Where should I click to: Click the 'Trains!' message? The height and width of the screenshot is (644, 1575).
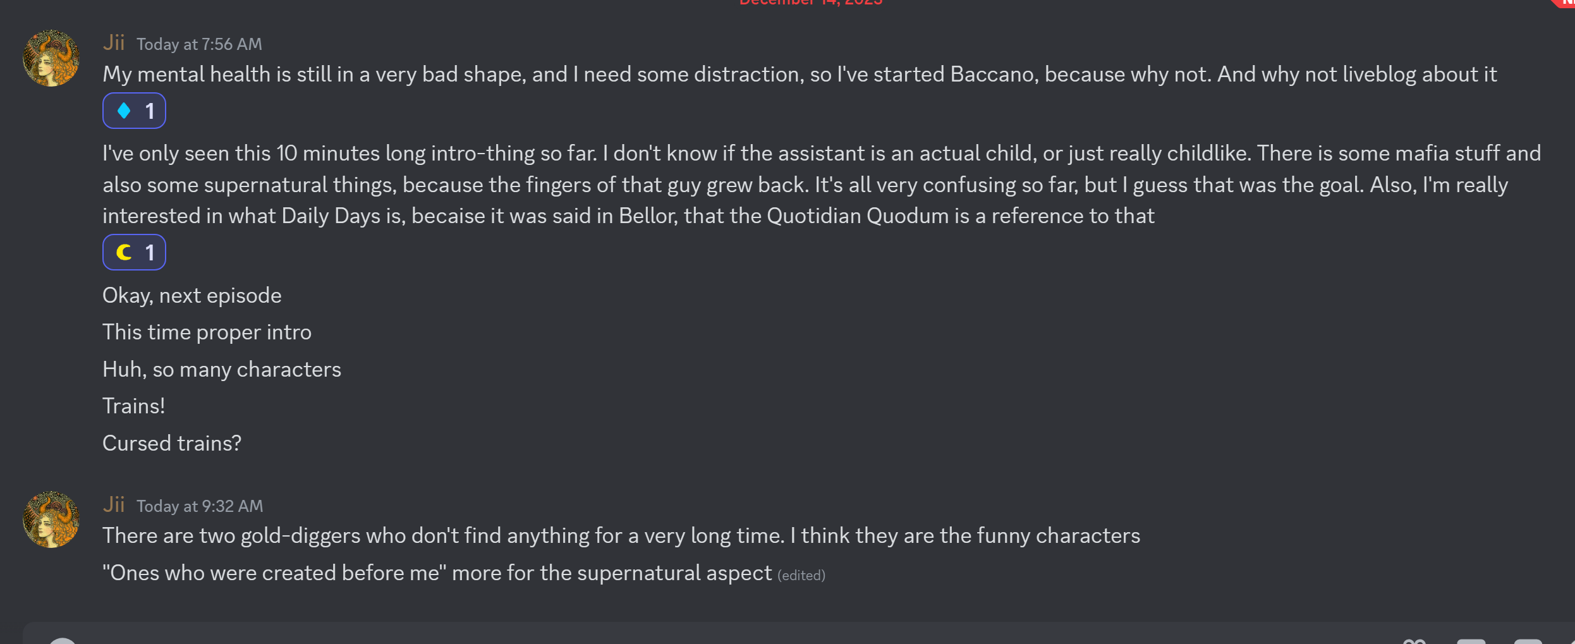(134, 406)
